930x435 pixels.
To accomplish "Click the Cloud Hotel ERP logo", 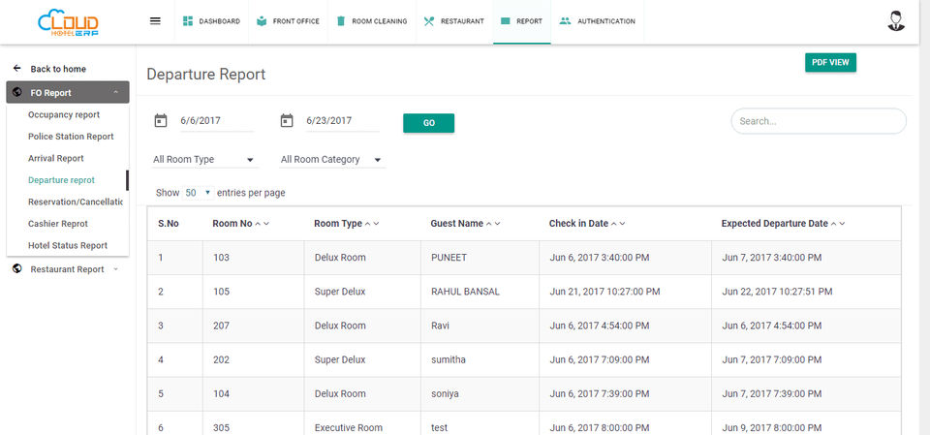I will click(70, 21).
